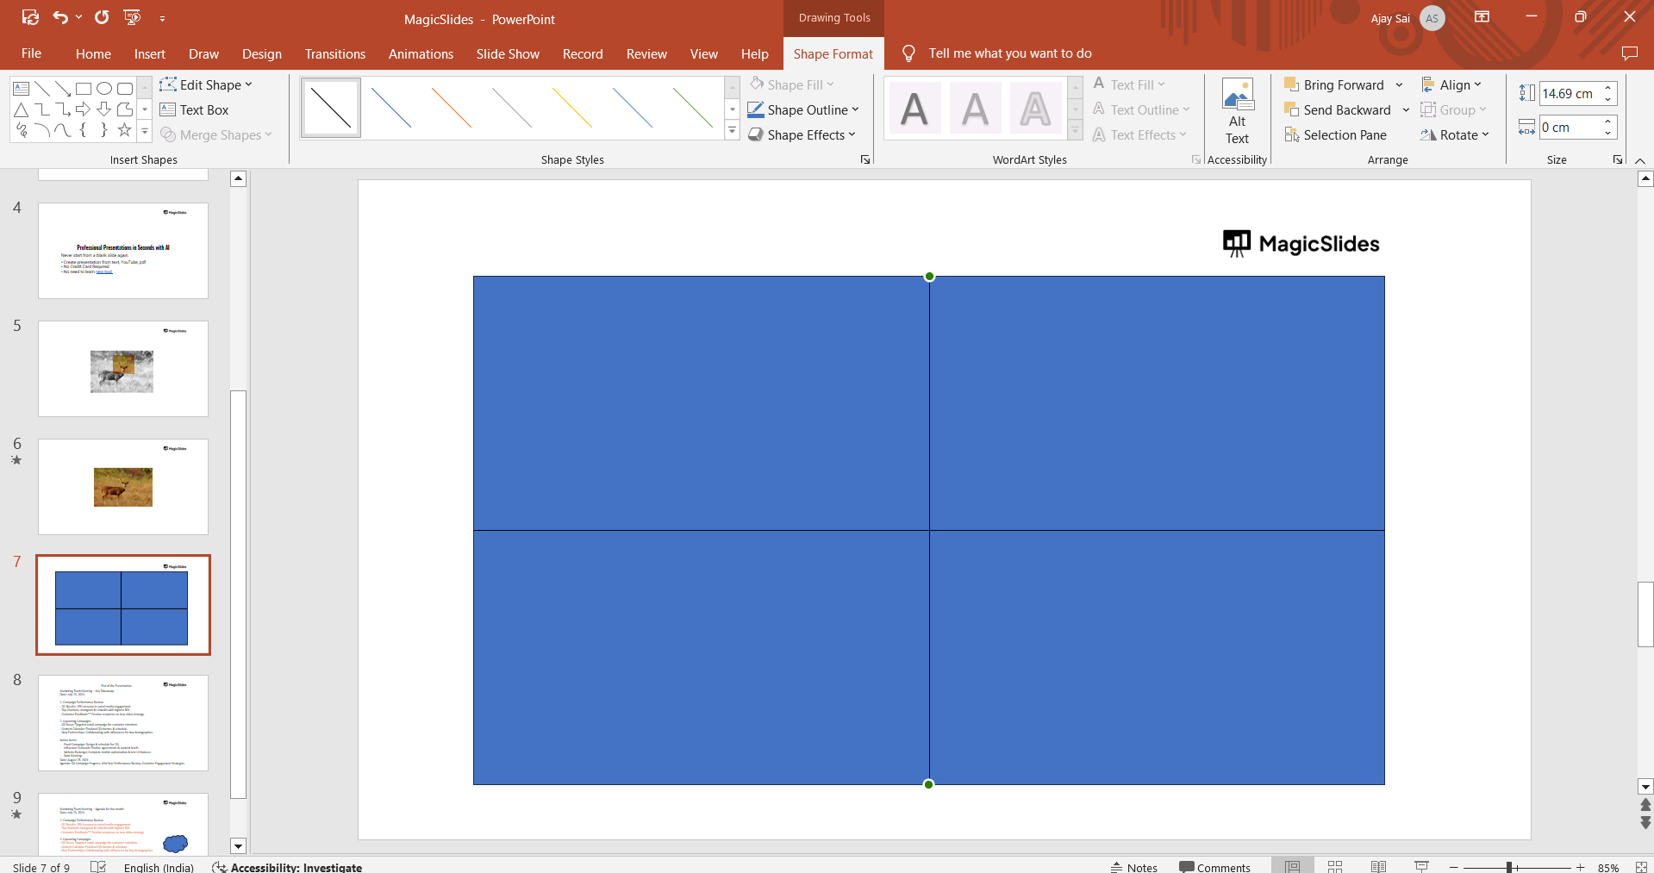Toggle Normal view in the status bar
1654x873 pixels.
(1292, 866)
